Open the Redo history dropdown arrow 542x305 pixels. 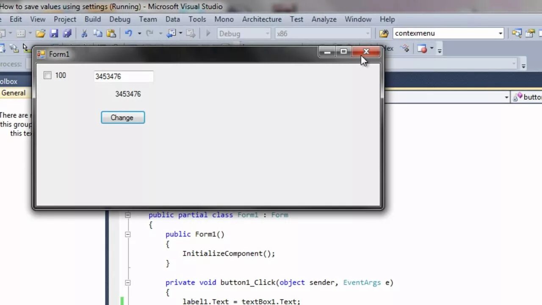tap(160, 33)
